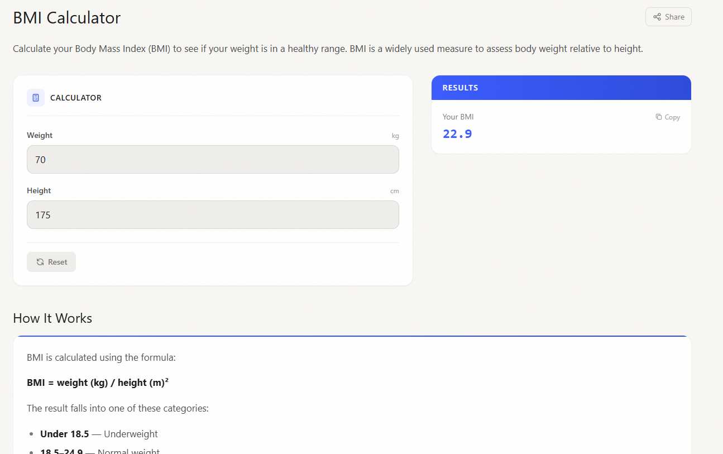
Task: Click the Your BMI label
Action: [458, 117]
